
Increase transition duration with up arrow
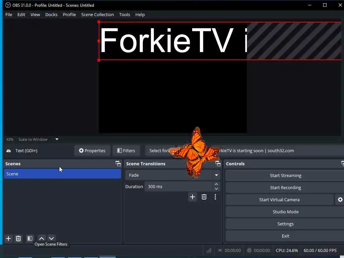tap(216, 184)
